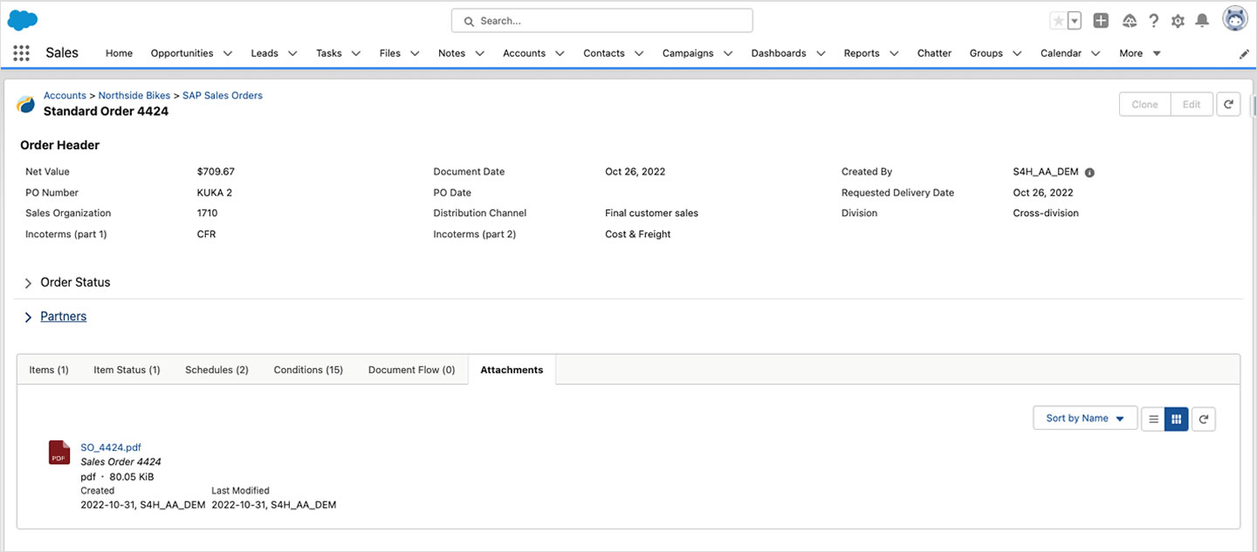The height and width of the screenshot is (552, 1257).
Task: Refresh the attachments list
Action: click(x=1204, y=419)
